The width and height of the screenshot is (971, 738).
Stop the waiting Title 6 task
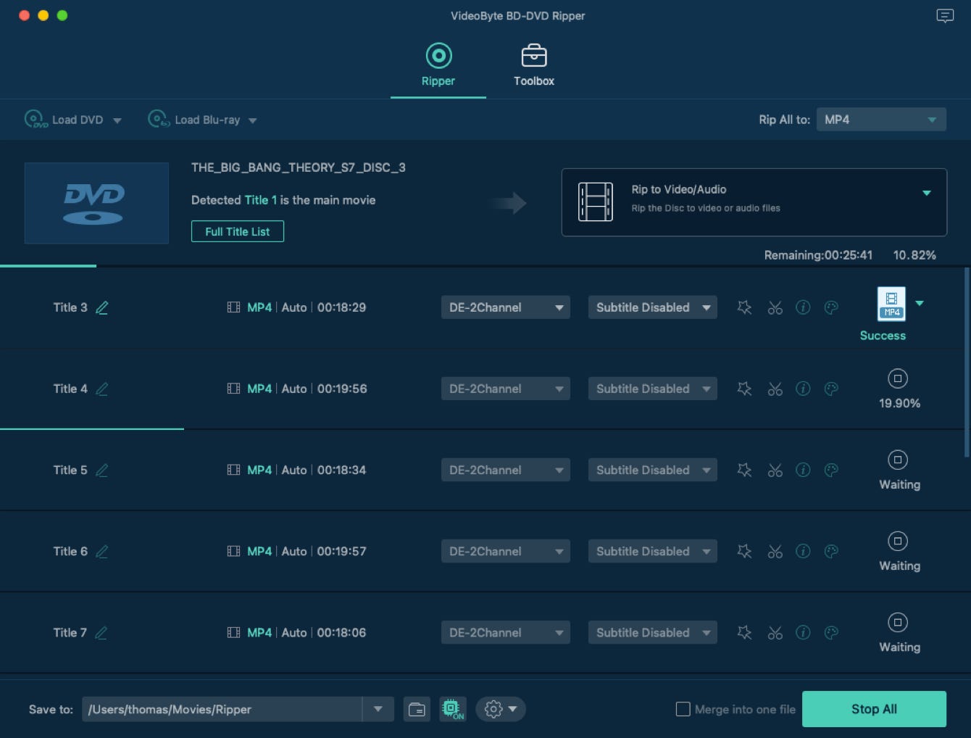898,541
